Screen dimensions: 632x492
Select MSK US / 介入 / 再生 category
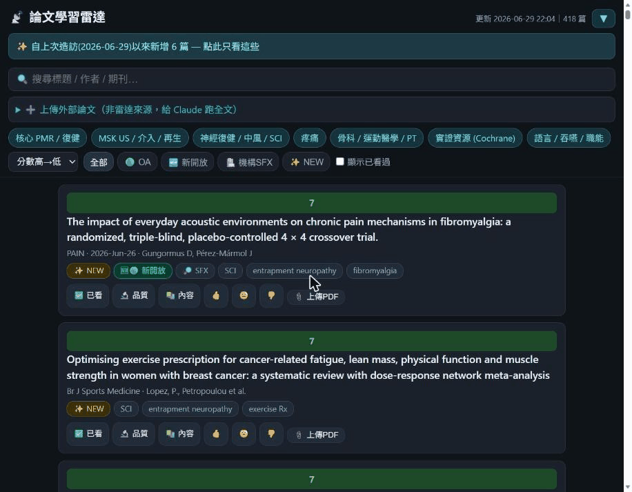point(140,138)
